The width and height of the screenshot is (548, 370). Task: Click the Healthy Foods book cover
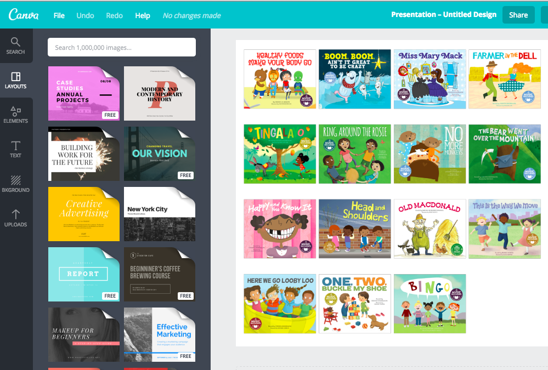click(280, 79)
